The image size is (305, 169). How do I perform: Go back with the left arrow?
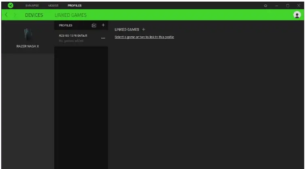(6, 15)
